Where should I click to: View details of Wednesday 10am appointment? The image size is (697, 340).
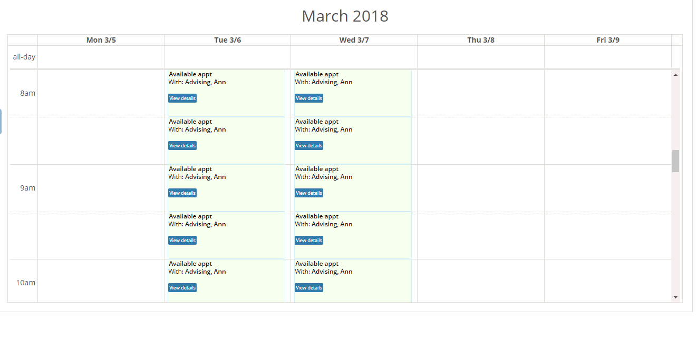(309, 288)
